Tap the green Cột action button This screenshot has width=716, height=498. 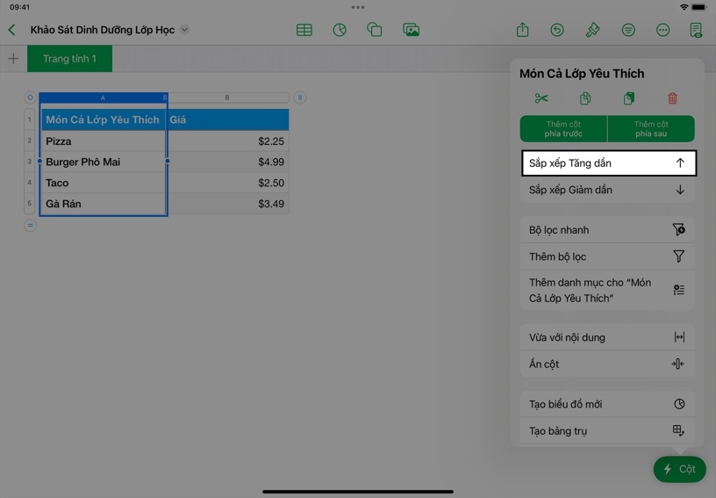[679, 469]
